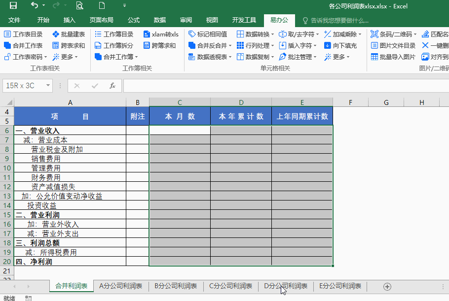
Task: Open the Name Box dropdown arrow
Action: (x=48, y=85)
